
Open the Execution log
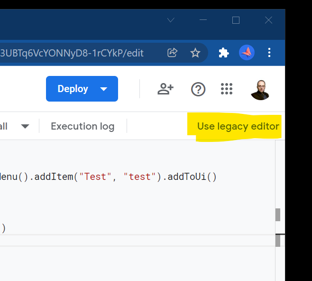[x=83, y=126]
